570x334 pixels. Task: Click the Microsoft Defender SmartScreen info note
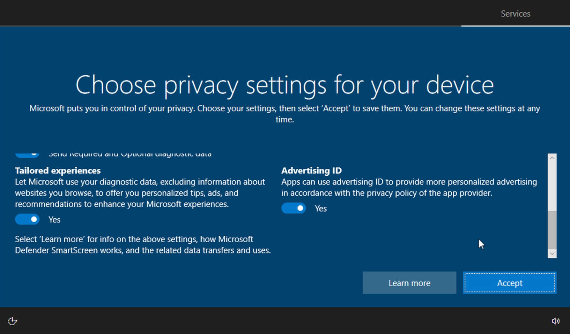pos(142,245)
